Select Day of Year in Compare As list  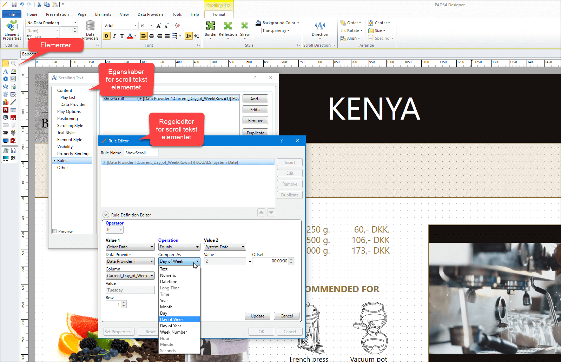[179, 326]
